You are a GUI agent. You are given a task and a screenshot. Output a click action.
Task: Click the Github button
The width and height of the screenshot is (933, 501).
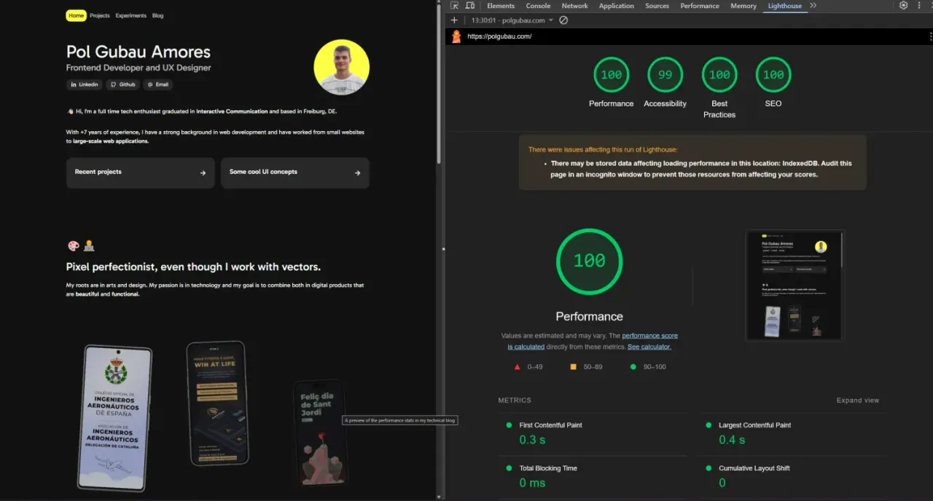(x=122, y=84)
